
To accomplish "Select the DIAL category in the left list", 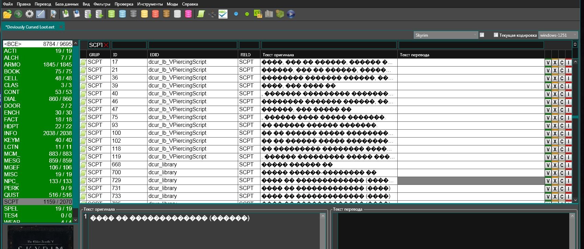I will tap(38, 99).
